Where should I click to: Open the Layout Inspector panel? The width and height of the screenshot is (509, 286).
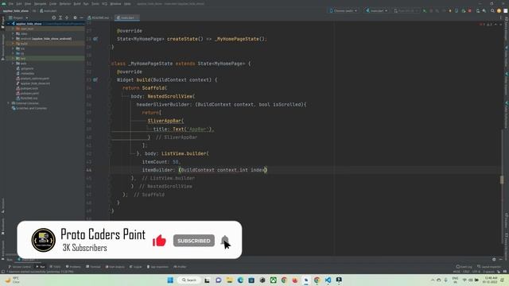489,267
